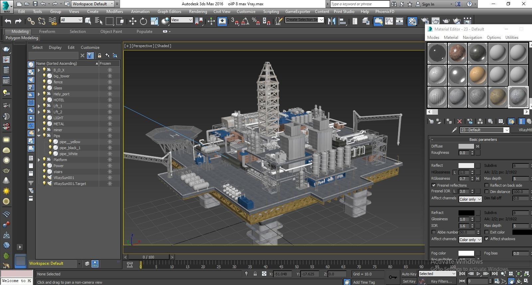Screen dimensions: 532x285
Task: Open the Workspace: Default dropdown in title bar
Action: (93, 4)
